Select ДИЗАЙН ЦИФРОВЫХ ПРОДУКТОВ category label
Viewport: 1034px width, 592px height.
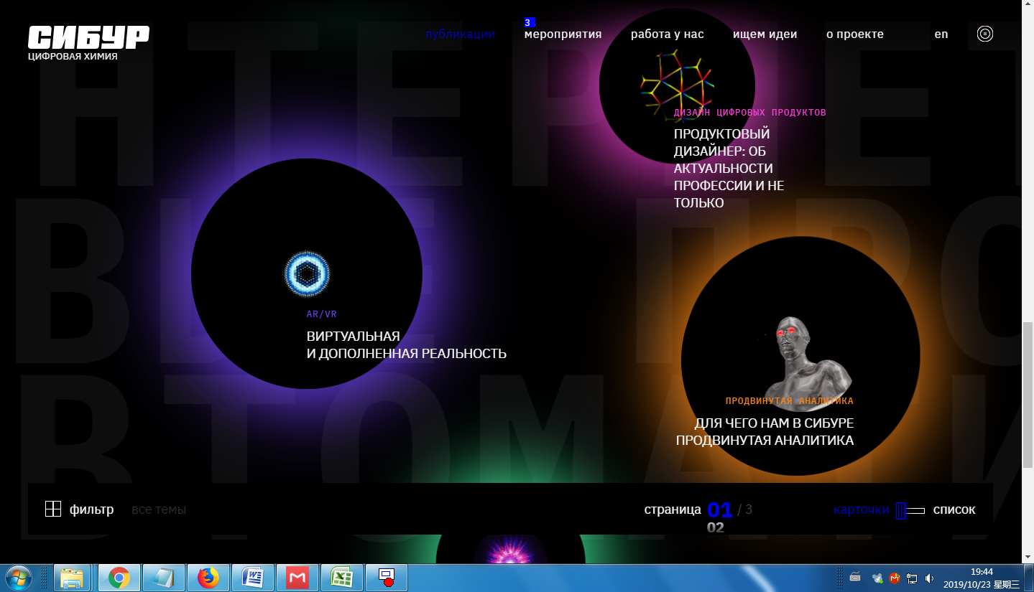click(749, 113)
